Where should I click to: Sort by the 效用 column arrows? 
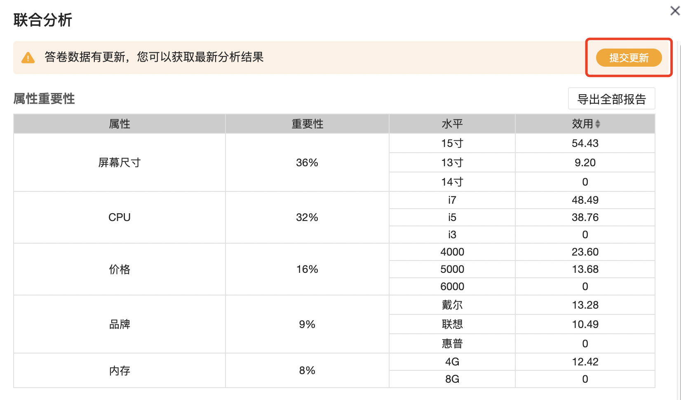(598, 124)
